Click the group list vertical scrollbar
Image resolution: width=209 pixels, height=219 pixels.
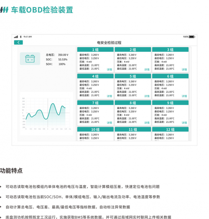pyautogui.click(x=190, y=83)
